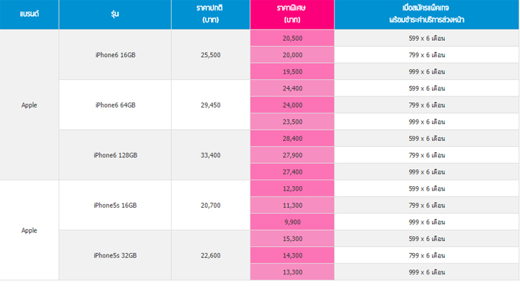The image size is (520, 290).
Task: Click the 20,700 regular price cell
Action: pos(210,205)
